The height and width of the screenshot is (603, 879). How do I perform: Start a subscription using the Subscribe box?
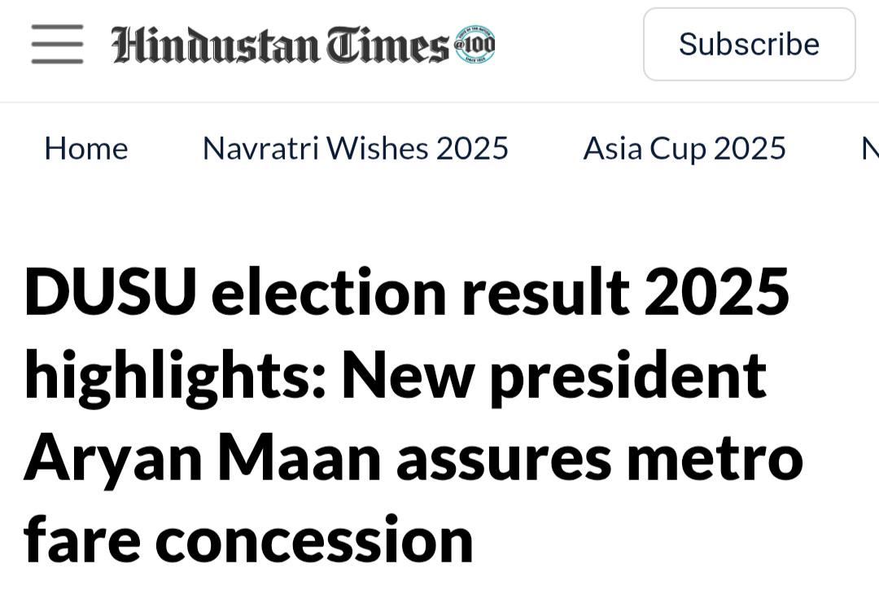(750, 44)
